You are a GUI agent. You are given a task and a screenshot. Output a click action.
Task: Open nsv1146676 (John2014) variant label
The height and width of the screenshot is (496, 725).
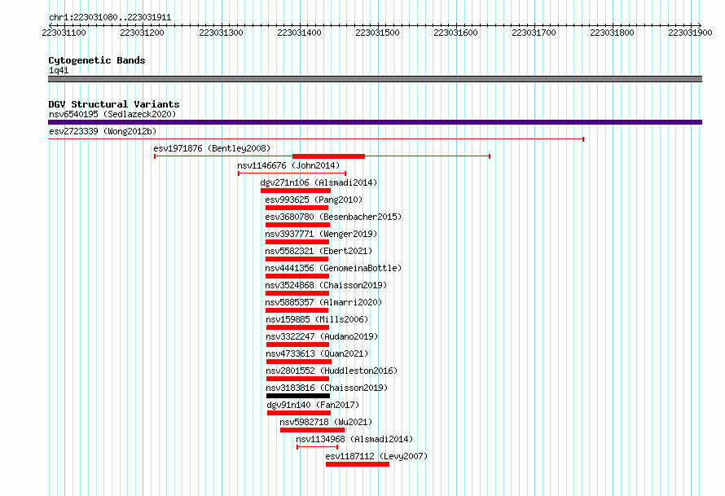[288, 165]
